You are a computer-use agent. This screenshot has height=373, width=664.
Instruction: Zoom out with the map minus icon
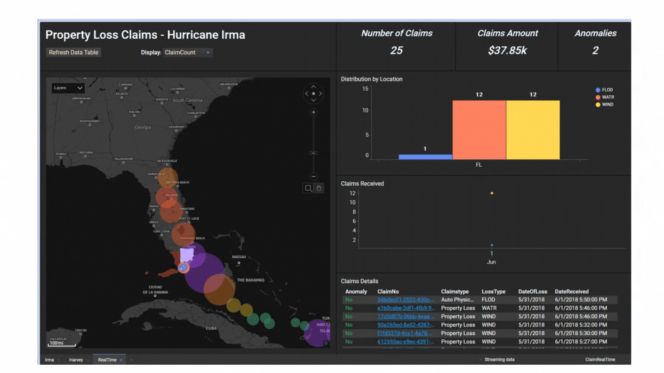pos(314,176)
